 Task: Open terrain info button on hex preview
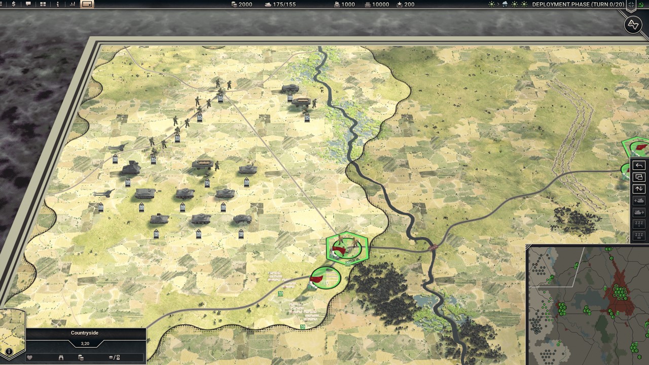tap(9, 351)
